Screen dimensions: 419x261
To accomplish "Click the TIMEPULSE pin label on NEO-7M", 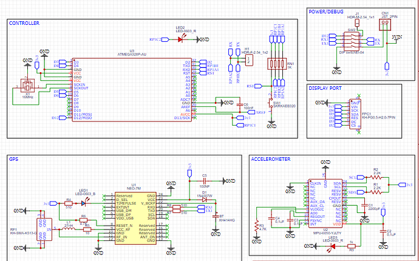I will [126, 203].
